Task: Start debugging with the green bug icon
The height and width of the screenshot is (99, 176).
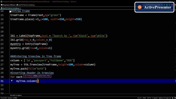Action: (x=167, y=5)
